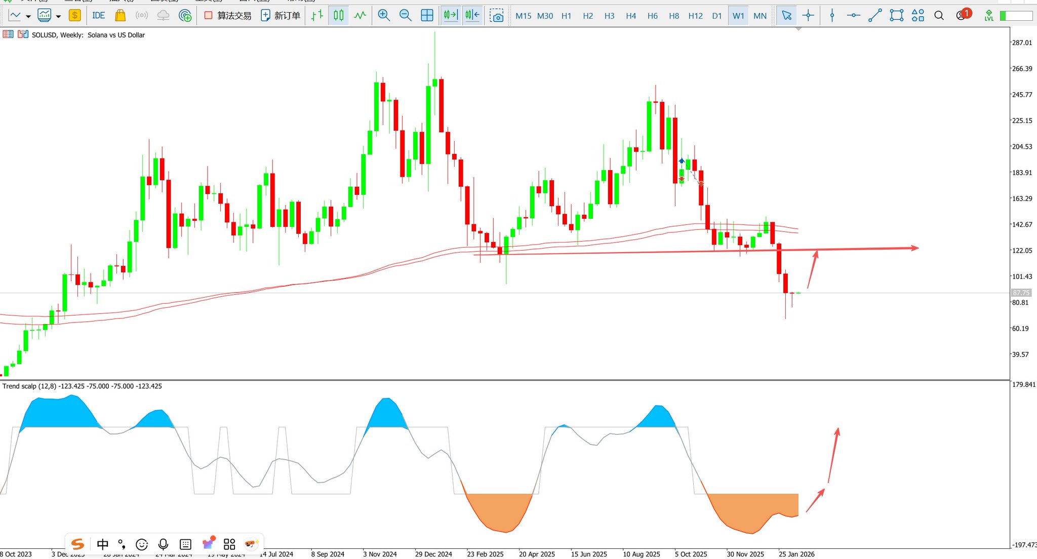The image size is (1037, 559).
Task: Open the IDE editor
Action: (98, 16)
